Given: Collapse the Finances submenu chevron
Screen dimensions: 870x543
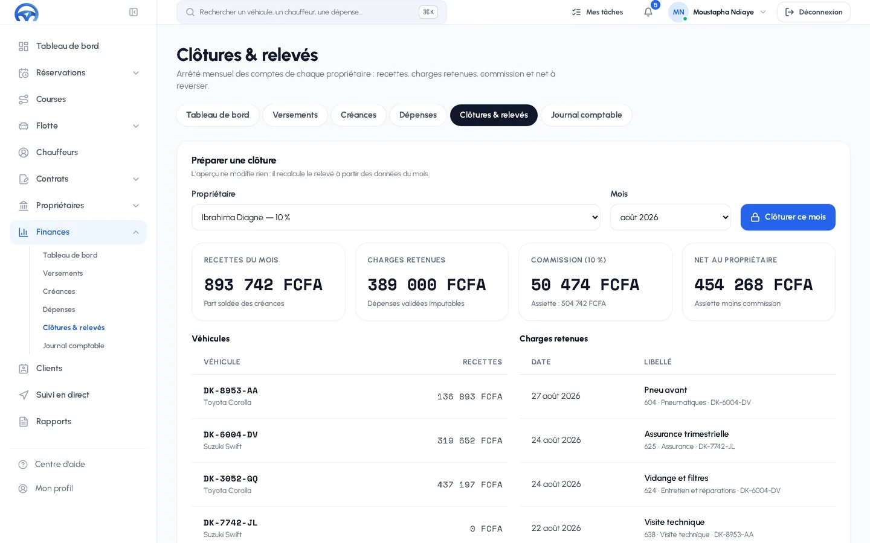Looking at the screenshot, I should [136, 232].
